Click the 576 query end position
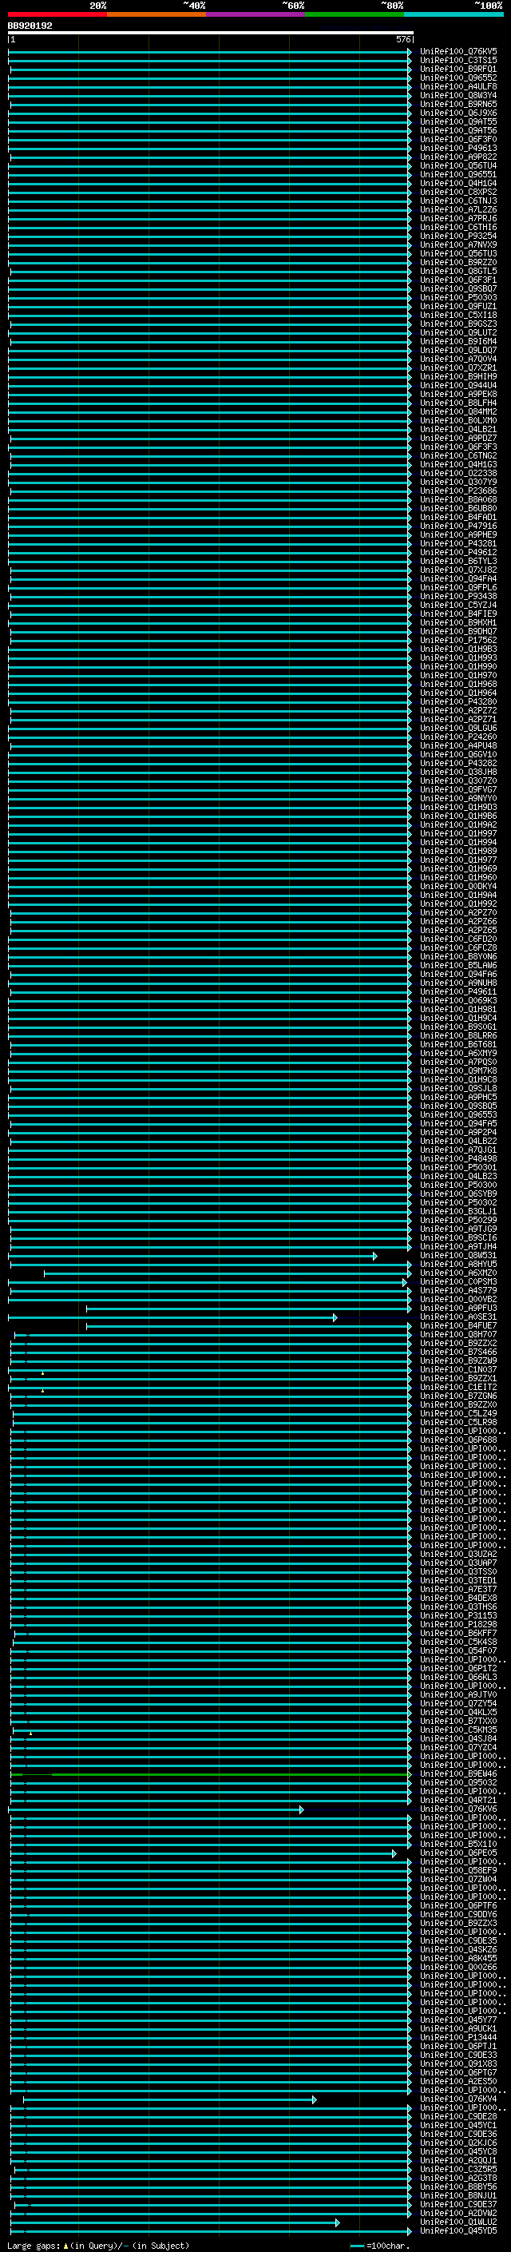Image resolution: width=511 pixels, height=2252 pixels. pyautogui.click(x=402, y=39)
